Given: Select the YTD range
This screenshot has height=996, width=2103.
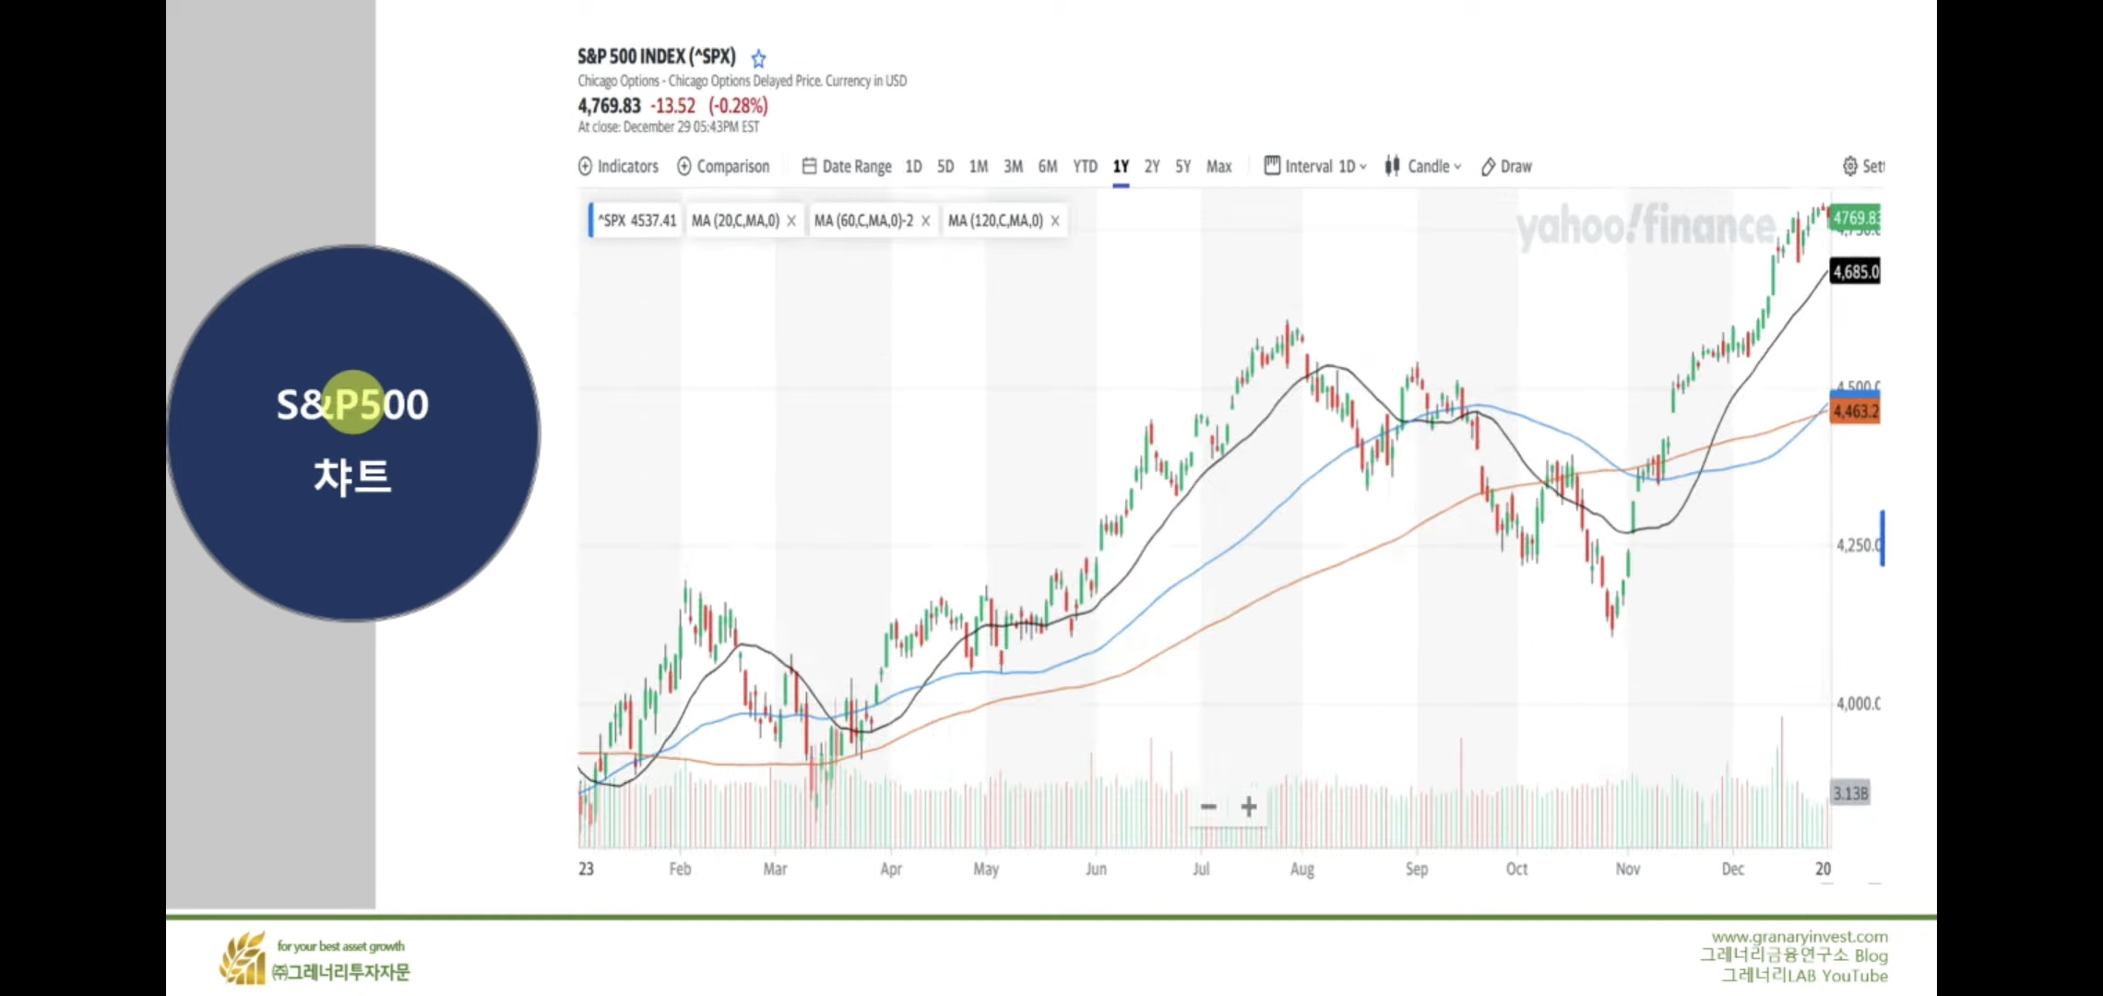Looking at the screenshot, I should point(1085,166).
